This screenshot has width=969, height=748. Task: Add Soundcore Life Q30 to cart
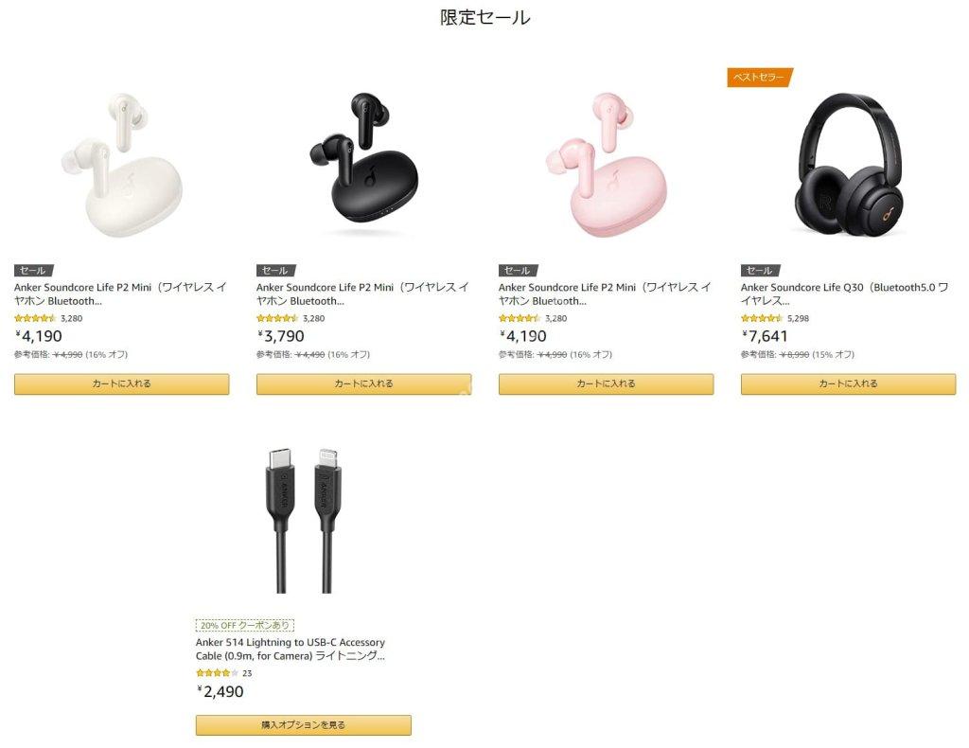[849, 383]
